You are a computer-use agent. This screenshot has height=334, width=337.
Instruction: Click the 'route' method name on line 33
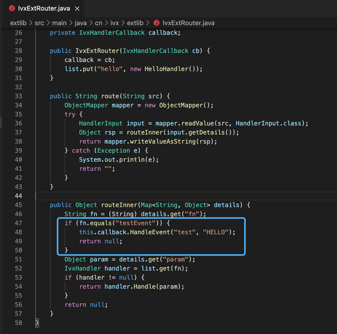click(110, 96)
